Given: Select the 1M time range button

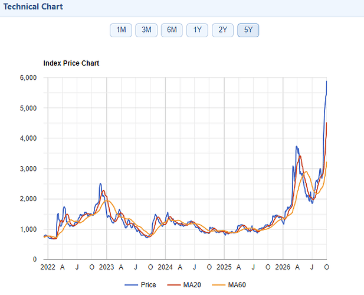Looking at the screenshot, I should [x=121, y=30].
